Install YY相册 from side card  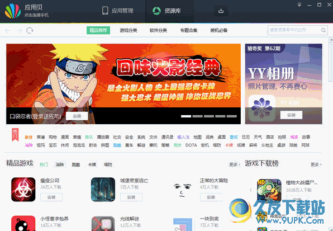pyautogui.click(x=291, y=115)
